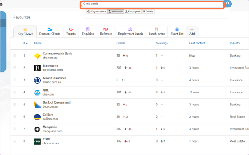Click the drag handle for CBRE row
Viewport: 249px width, 155px height.
point(15,141)
